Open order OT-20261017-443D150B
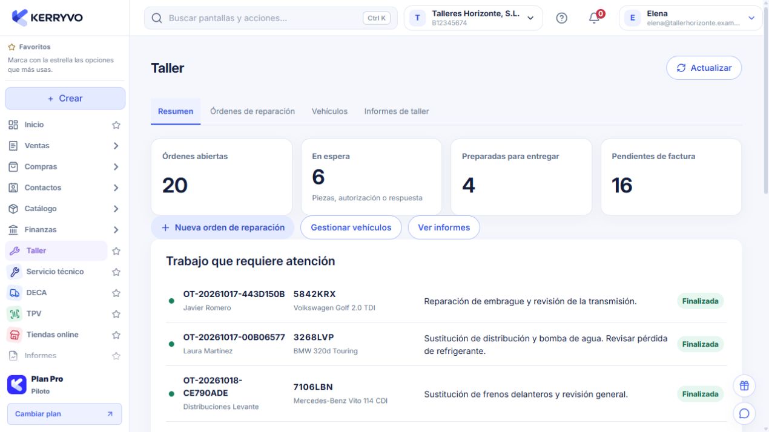 click(x=234, y=294)
